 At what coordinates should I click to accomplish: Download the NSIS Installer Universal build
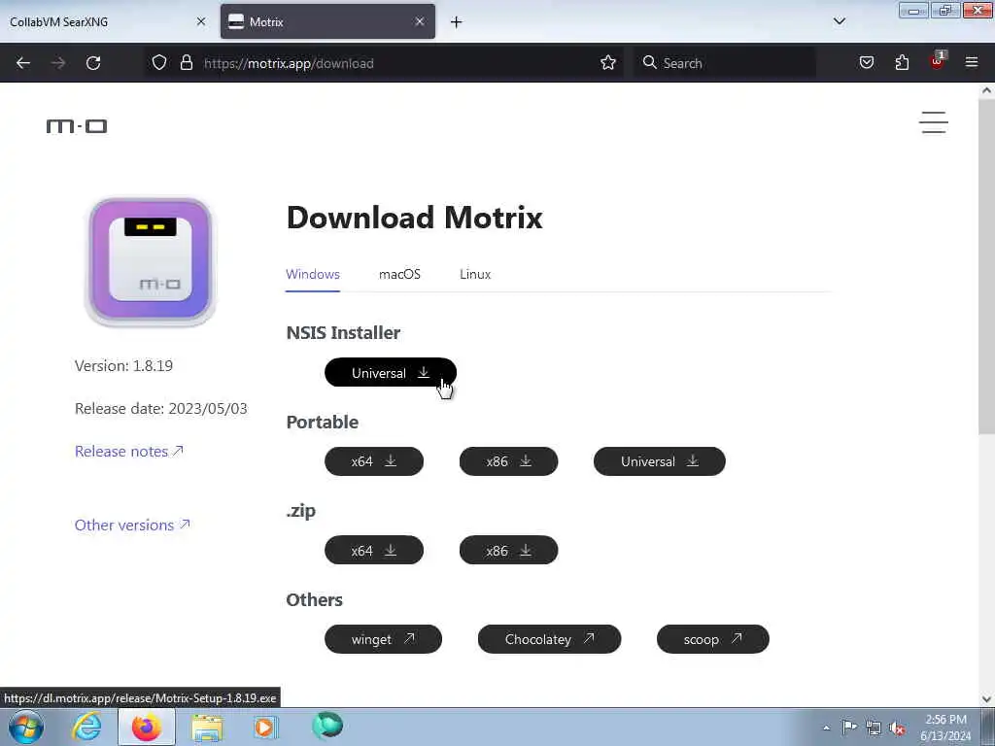391,373
